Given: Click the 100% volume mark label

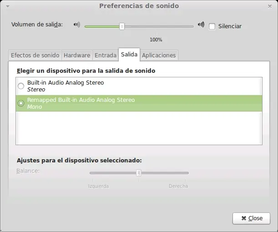Looking at the screenshot, I should coord(156,40).
